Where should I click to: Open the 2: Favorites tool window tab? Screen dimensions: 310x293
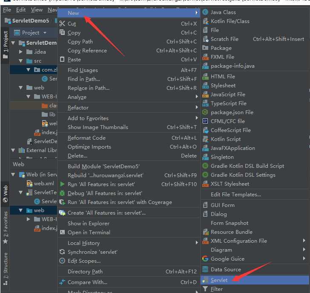6,227
